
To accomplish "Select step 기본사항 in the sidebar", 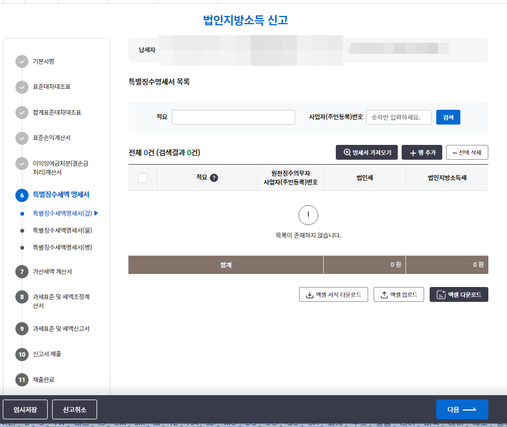I will click(44, 62).
